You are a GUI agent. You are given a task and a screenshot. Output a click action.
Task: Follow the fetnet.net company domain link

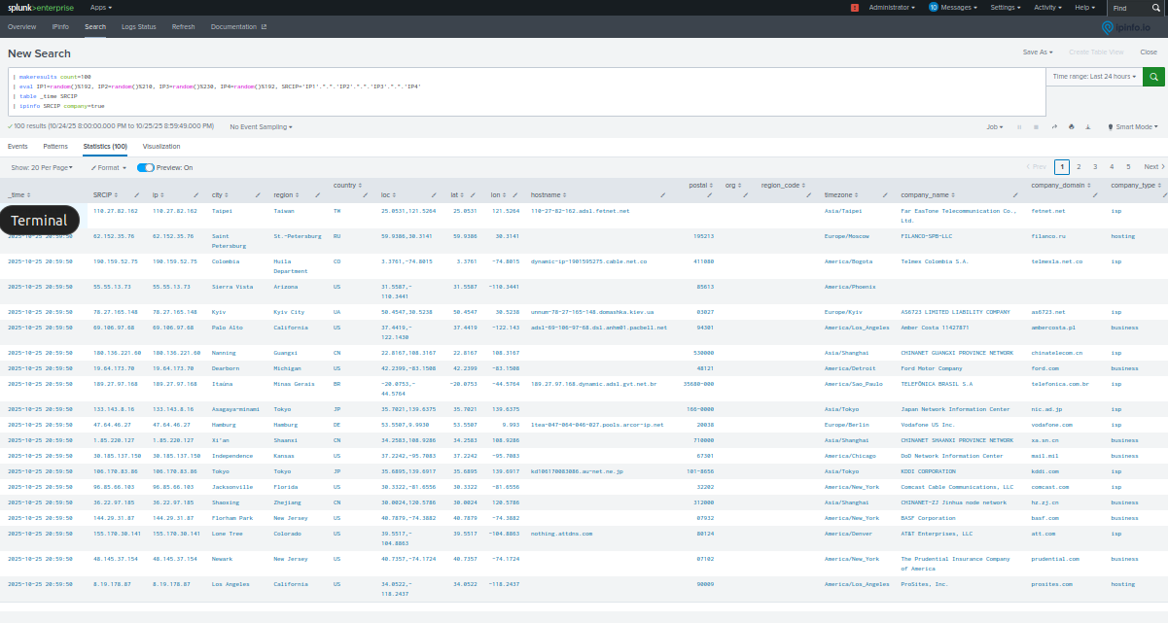(x=1047, y=210)
